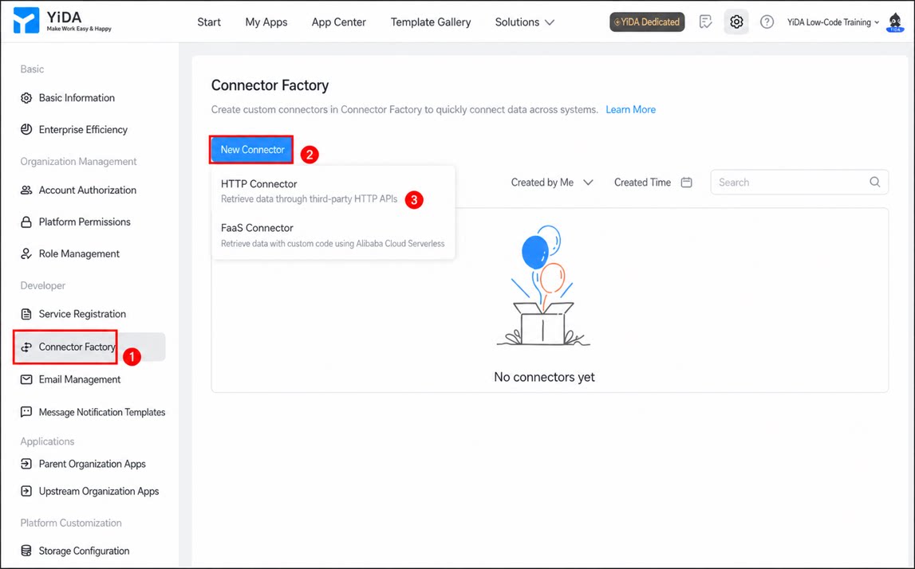Click the calendar icon beside Created Time

tap(687, 182)
